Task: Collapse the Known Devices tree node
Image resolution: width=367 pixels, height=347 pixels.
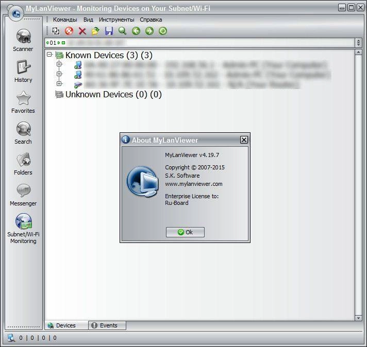Action: (49, 55)
